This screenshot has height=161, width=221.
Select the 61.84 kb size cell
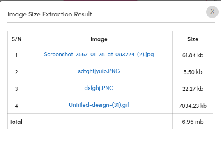(x=193, y=55)
